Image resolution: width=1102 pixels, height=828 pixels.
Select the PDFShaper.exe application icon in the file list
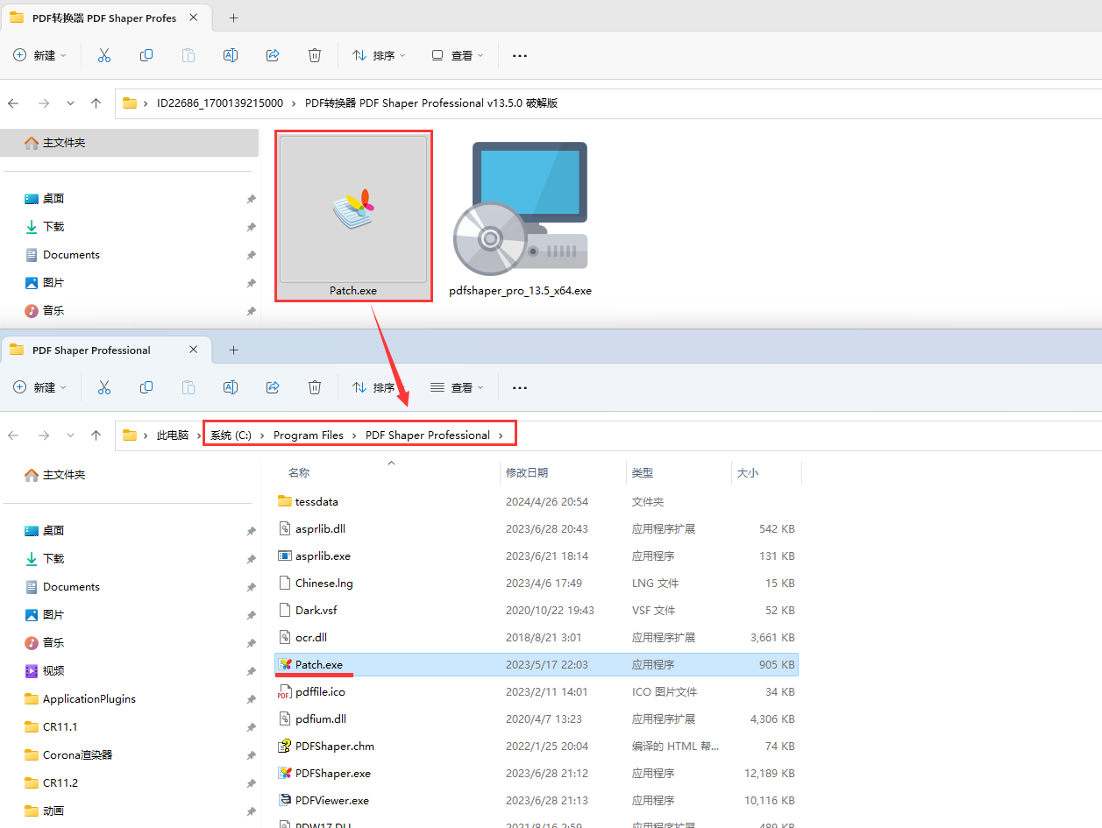pyautogui.click(x=284, y=774)
